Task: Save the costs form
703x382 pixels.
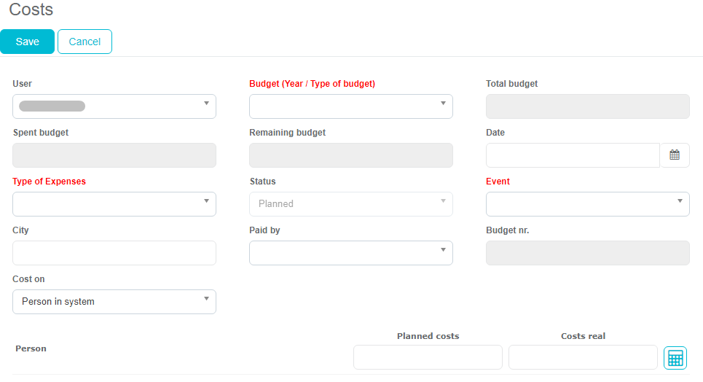Action: pyautogui.click(x=27, y=42)
